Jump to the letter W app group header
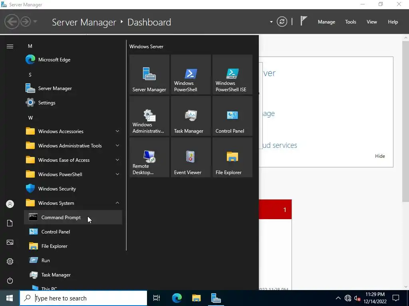The height and width of the screenshot is (306, 409). [x=30, y=118]
